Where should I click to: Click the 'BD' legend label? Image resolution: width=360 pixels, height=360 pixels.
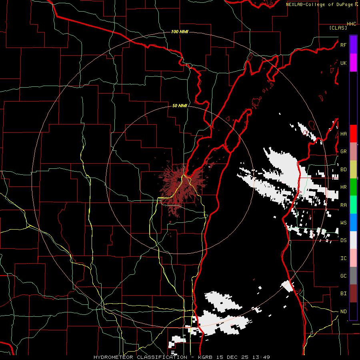344,170
